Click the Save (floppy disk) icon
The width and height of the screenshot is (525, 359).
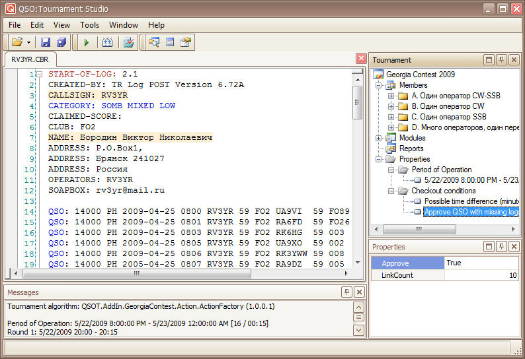(x=46, y=42)
